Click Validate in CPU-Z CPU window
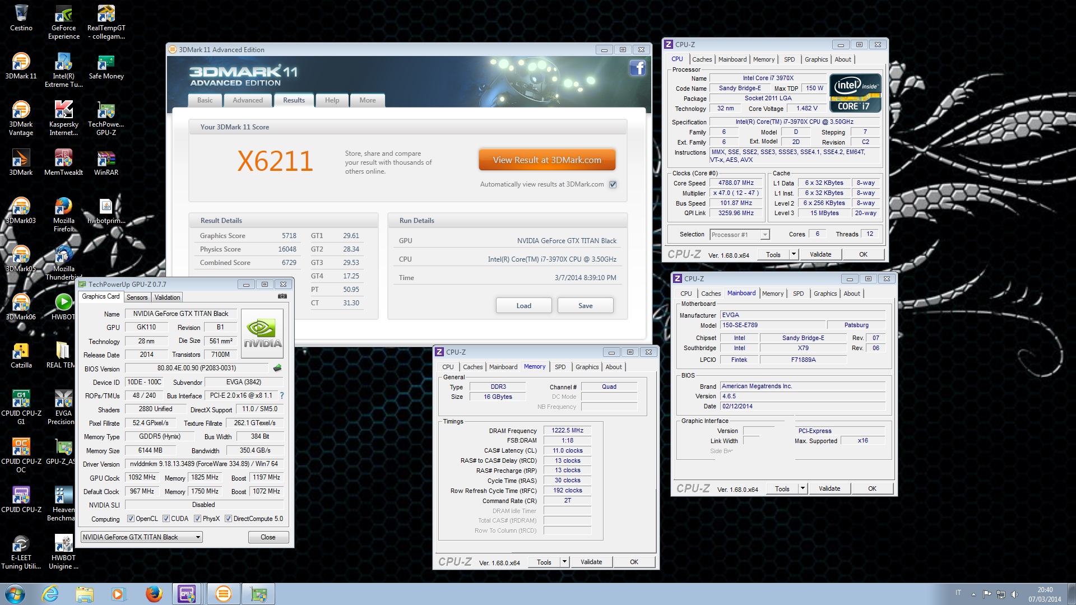Image resolution: width=1076 pixels, height=605 pixels. click(x=820, y=254)
